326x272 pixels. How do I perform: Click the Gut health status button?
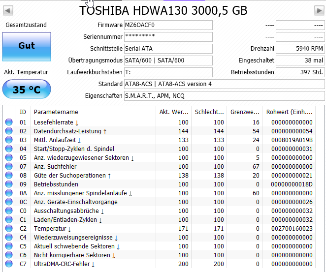click(27, 47)
